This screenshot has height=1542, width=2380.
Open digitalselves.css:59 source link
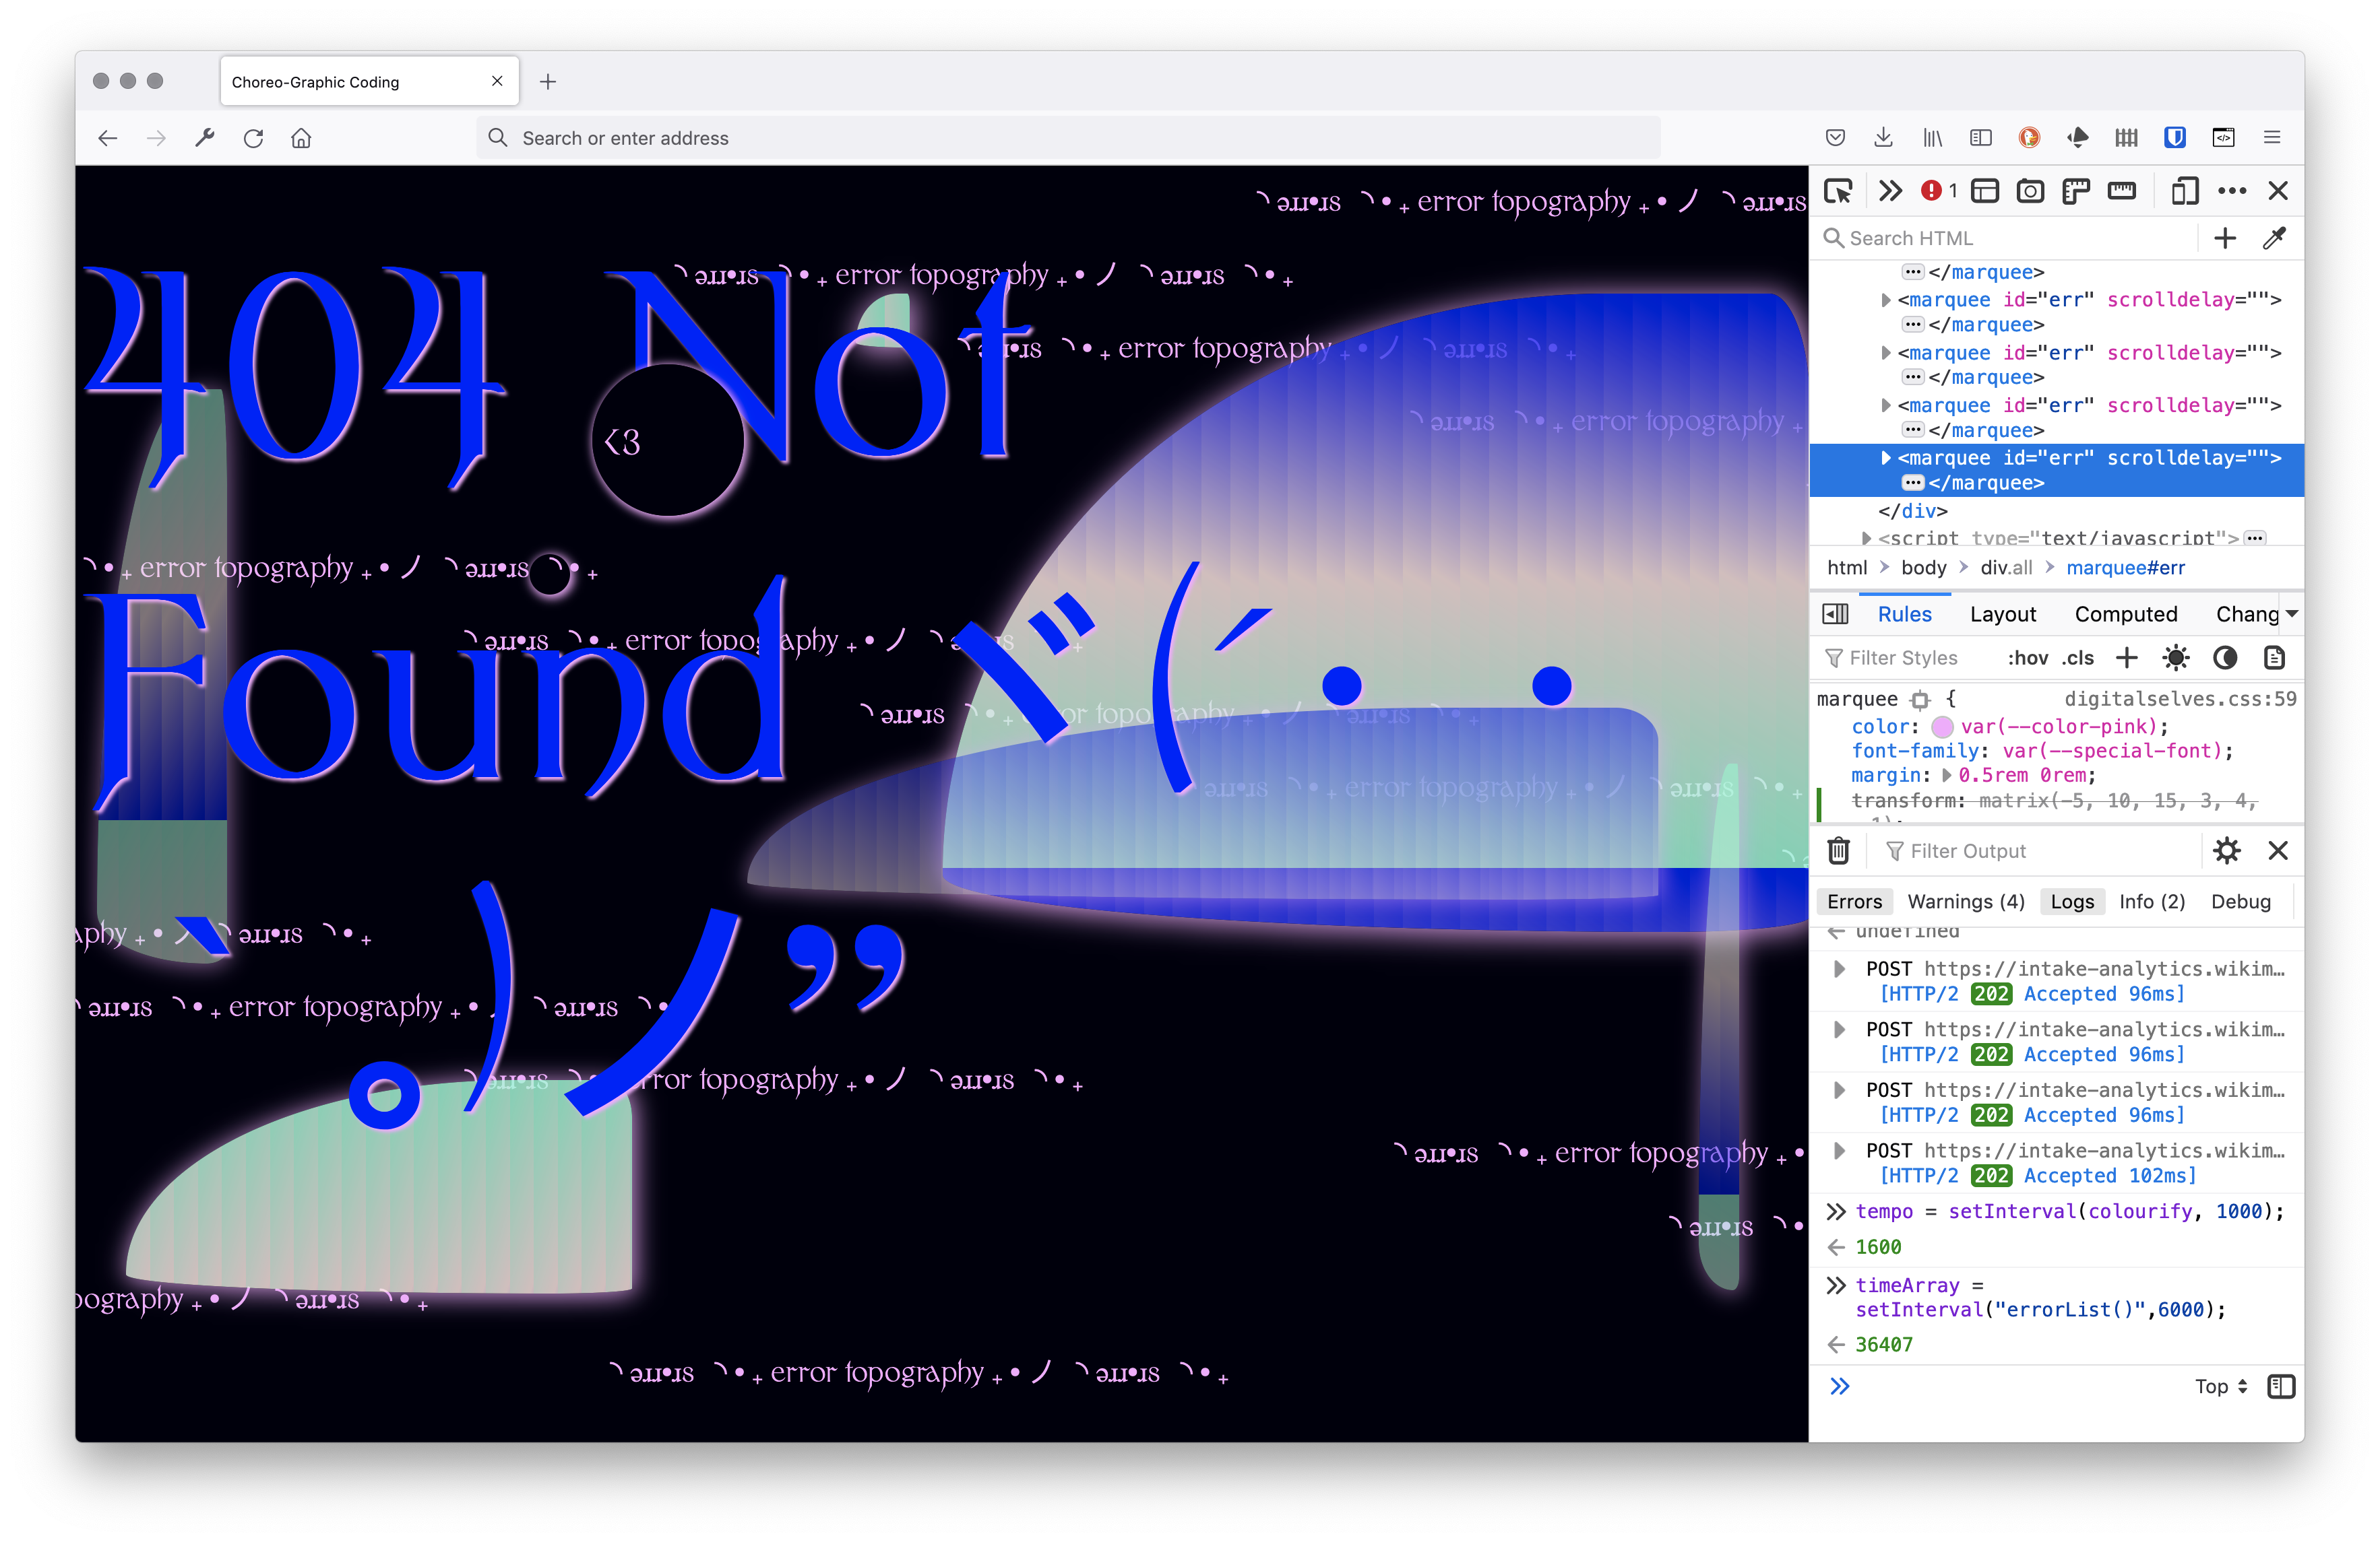[2180, 698]
